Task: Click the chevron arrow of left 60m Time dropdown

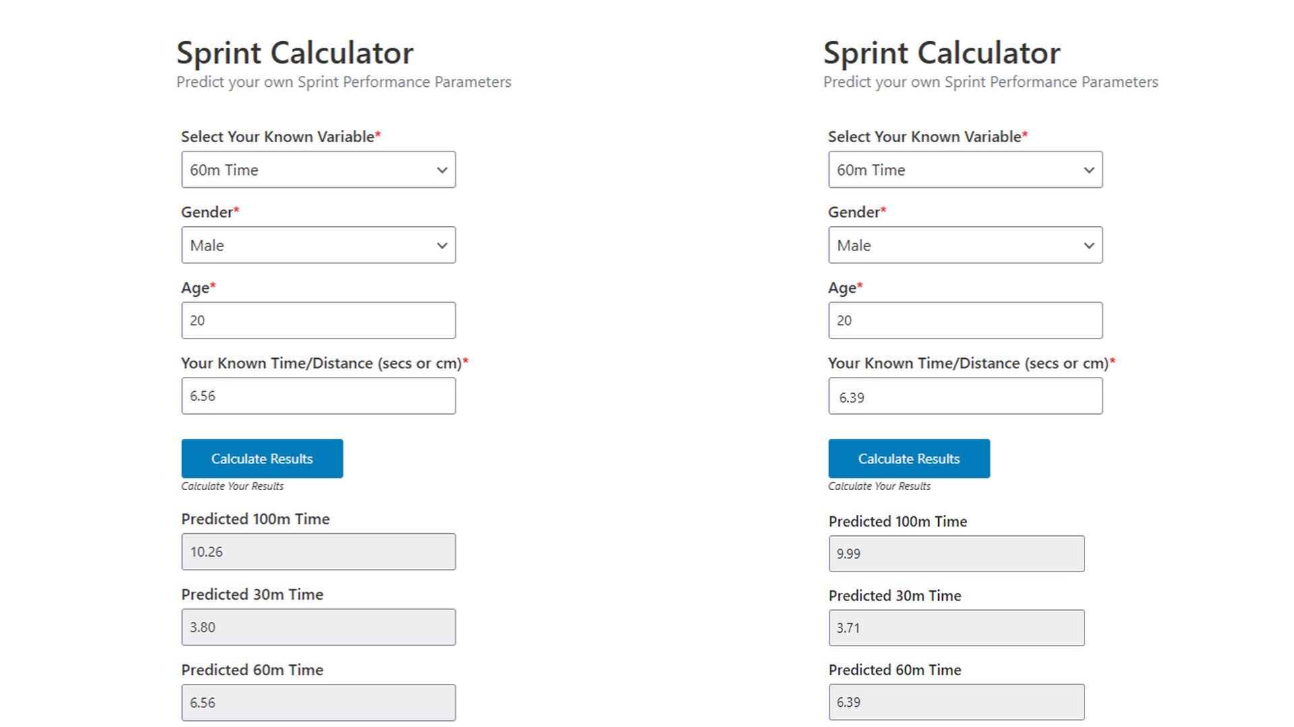Action: coord(442,170)
